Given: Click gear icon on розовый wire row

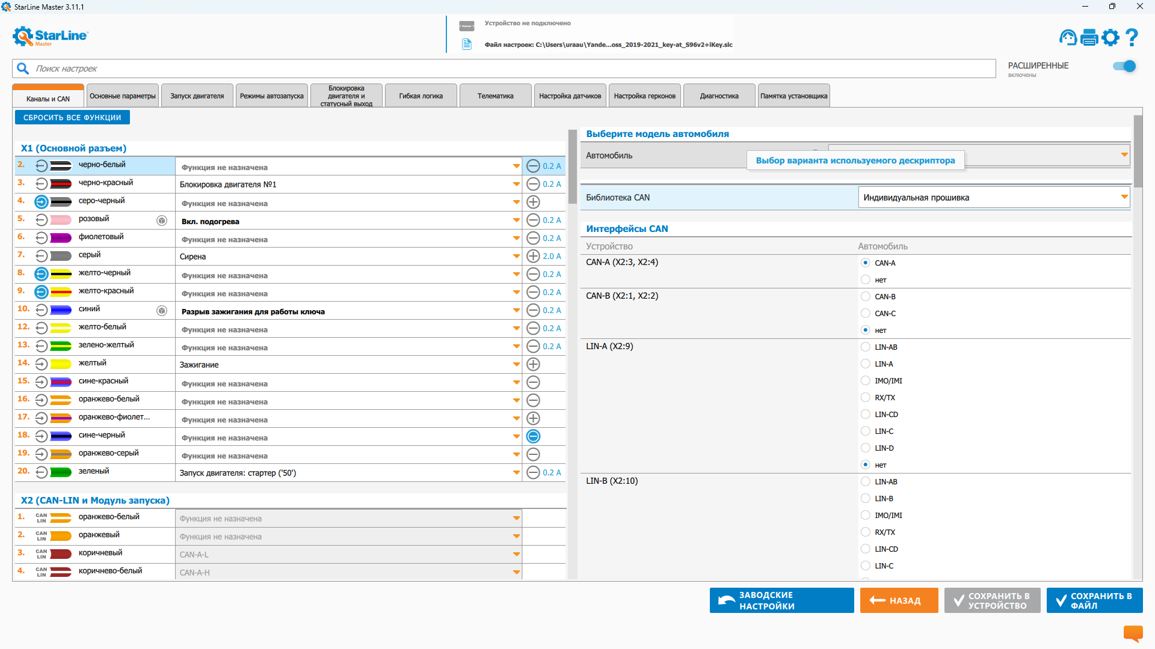Looking at the screenshot, I should click(162, 221).
